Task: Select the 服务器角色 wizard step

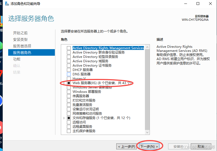Action: [32, 52]
